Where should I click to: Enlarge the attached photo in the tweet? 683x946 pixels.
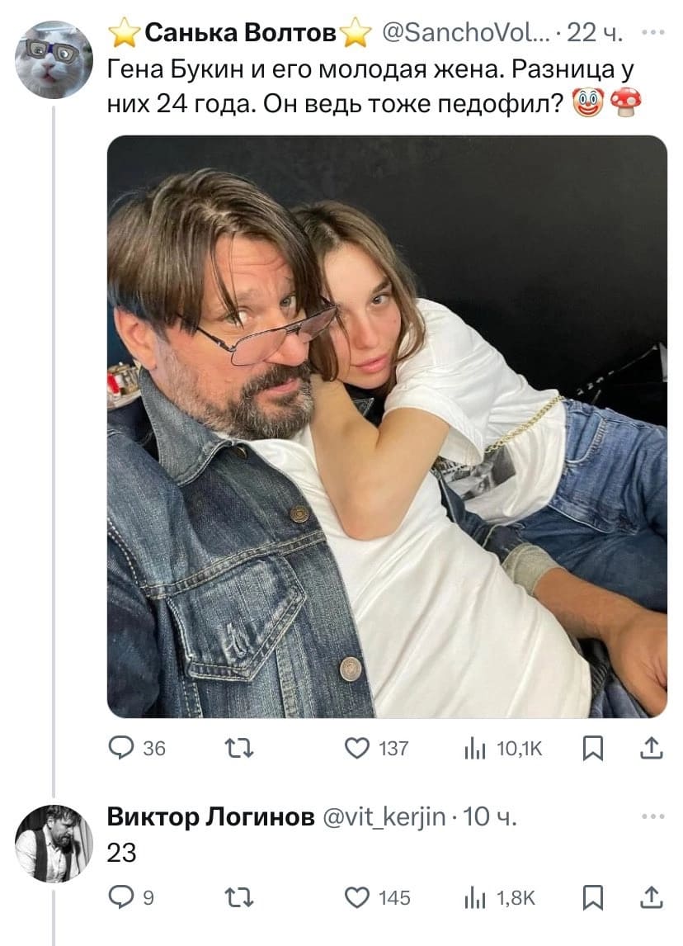[x=387, y=427]
